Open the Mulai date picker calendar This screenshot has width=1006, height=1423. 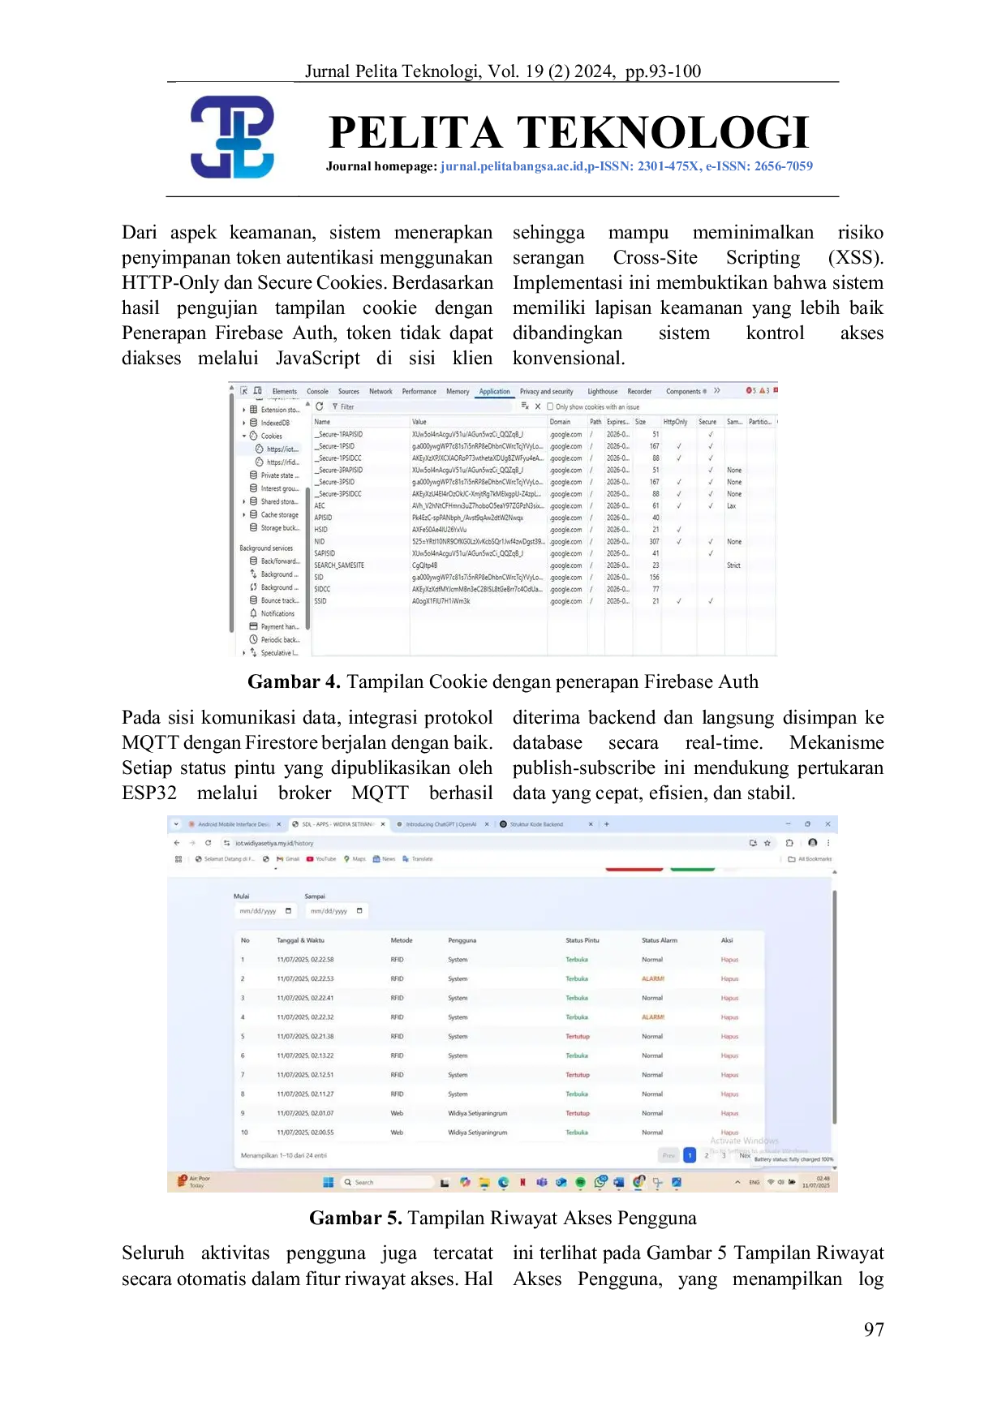pyautogui.click(x=288, y=911)
